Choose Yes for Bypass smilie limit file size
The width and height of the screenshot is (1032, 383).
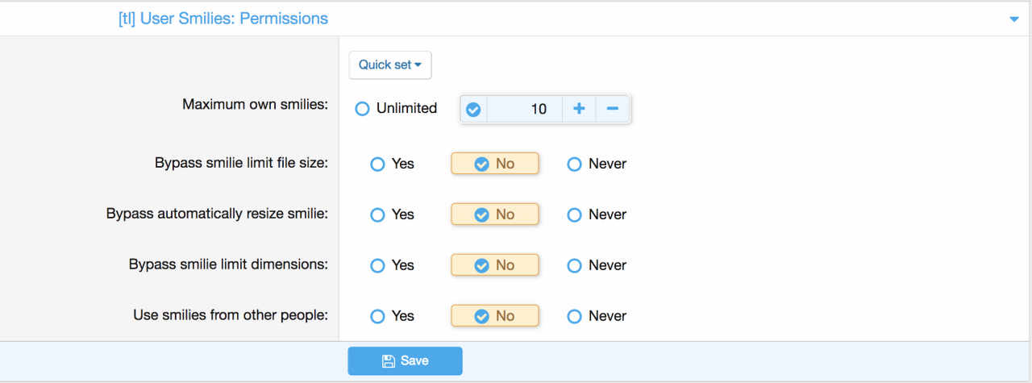pos(377,164)
